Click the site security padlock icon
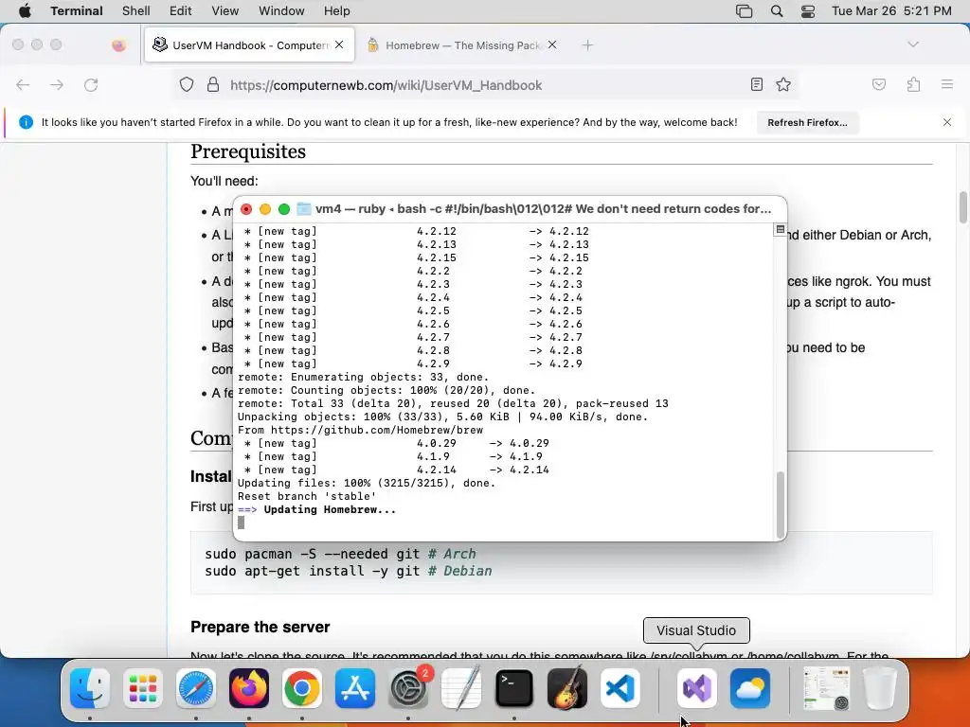The height and width of the screenshot is (727, 970). 213,84
